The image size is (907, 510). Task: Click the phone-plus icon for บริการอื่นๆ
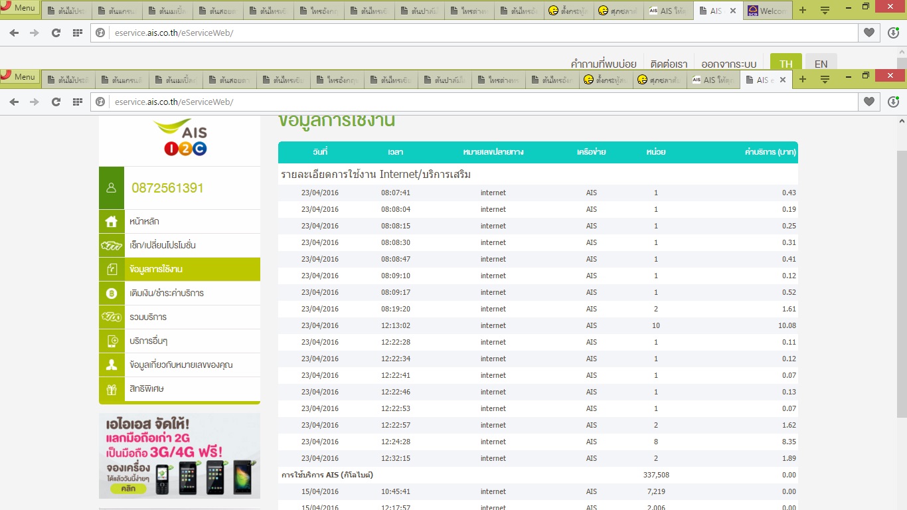point(112,341)
